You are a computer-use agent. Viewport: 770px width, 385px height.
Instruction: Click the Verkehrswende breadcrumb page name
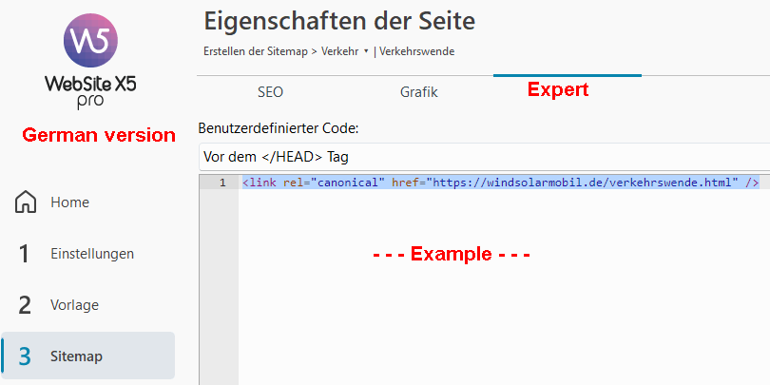[x=416, y=51]
